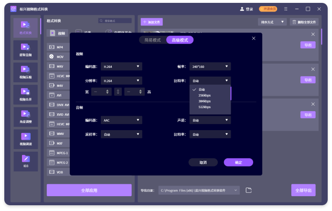Click the width stepper arrows
This screenshot has width=332, height=211.
click(107, 91)
